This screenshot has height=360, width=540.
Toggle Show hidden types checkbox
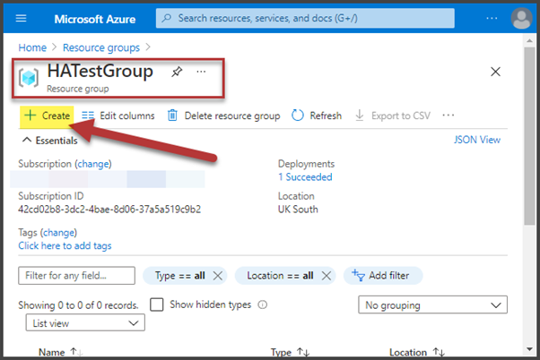(157, 304)
